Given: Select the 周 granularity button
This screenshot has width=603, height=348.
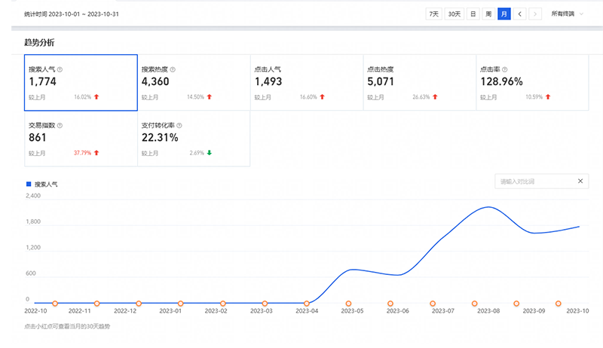Looking at the screenshot, I should pos(488,14).
